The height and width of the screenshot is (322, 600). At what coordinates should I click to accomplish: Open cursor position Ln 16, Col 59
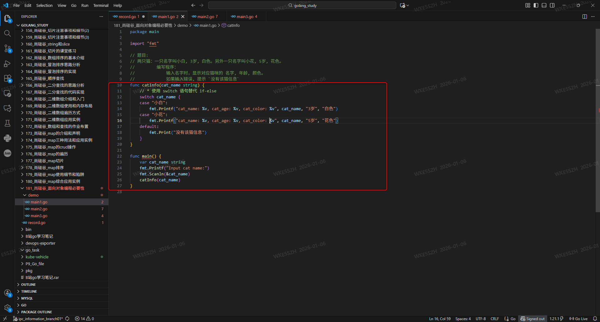[x=440, y=319]
